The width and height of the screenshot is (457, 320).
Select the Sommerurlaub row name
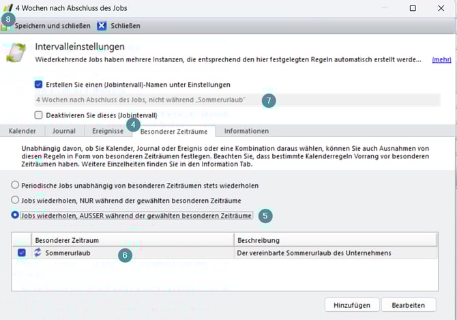68,253
